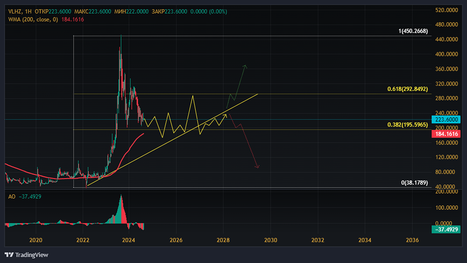Click the ЗАКР close value 223.6000
467x263 pixels.
[x=176, y=12]
